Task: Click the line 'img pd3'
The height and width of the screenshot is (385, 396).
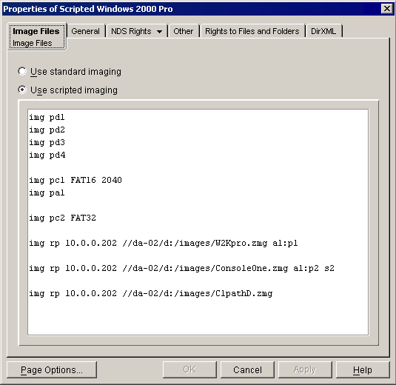Action: pos(47,142)
